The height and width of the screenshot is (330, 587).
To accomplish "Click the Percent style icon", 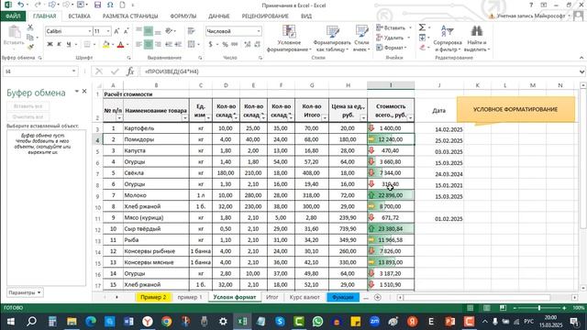I will 225,45.
